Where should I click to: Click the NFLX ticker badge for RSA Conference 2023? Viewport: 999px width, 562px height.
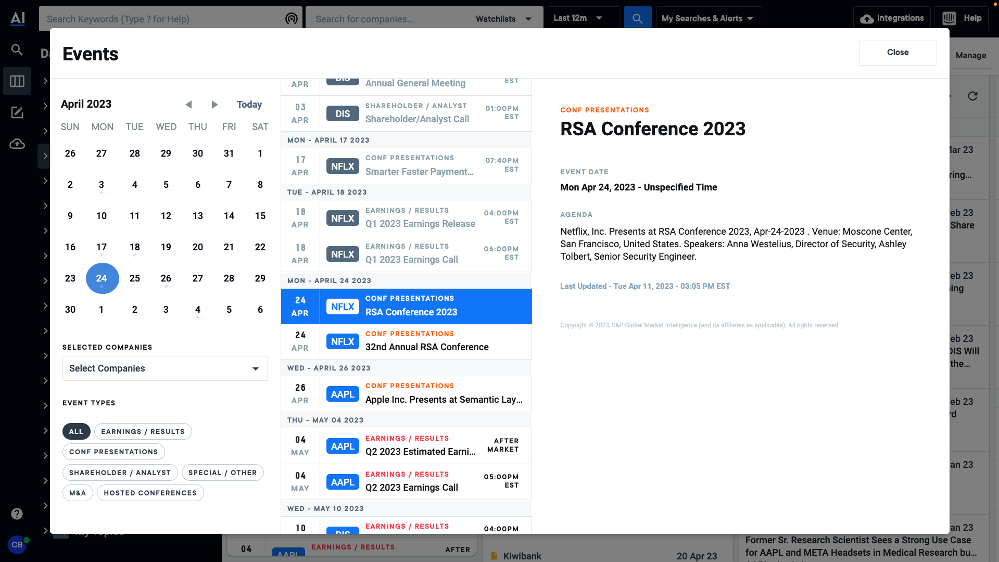coord(343,306)
